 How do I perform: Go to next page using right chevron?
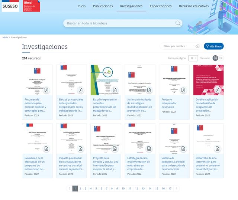(x=176, y=188)
